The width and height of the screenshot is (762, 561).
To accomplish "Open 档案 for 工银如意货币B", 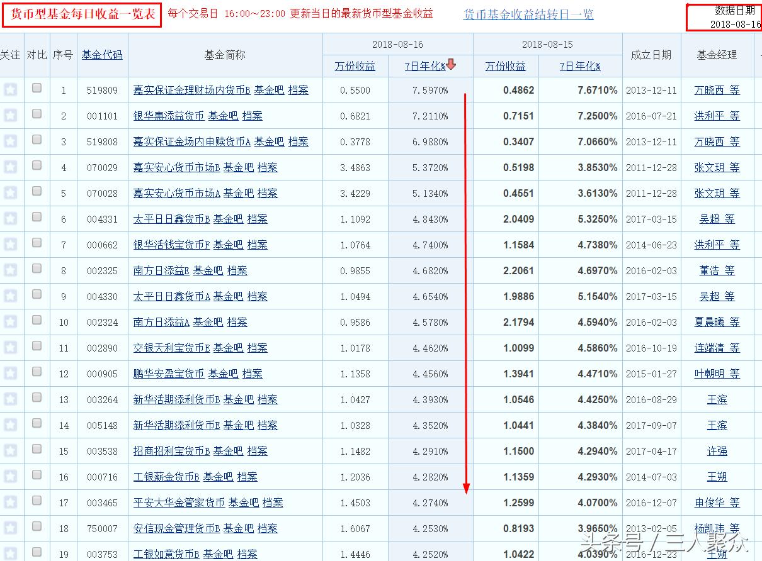I will pyautogui.click(x=246, y=554).
